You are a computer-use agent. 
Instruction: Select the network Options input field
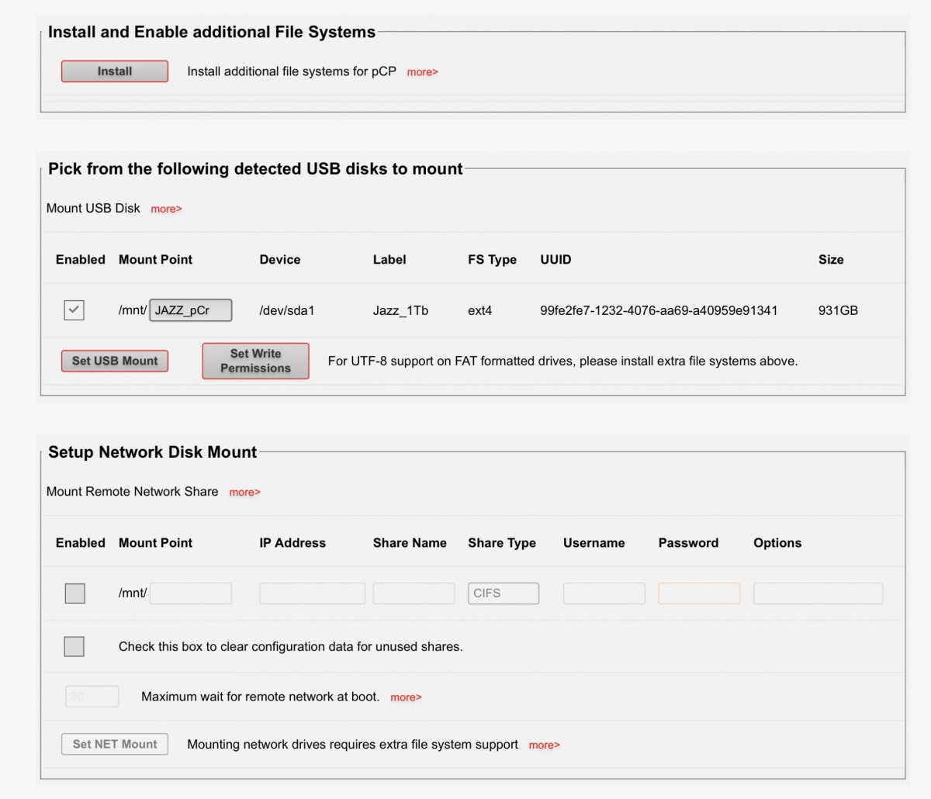click(x=818, y=593)
